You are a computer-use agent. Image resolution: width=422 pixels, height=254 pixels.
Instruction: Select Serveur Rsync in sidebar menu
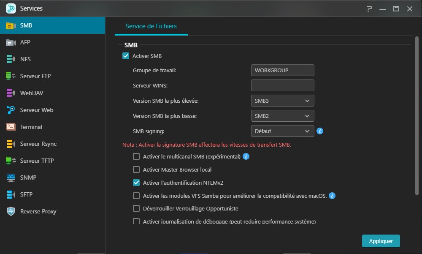click(38, 144)
